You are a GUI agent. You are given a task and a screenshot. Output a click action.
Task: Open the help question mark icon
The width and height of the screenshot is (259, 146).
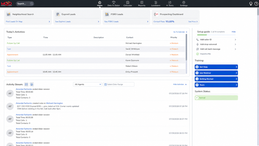tap(256, 4)
